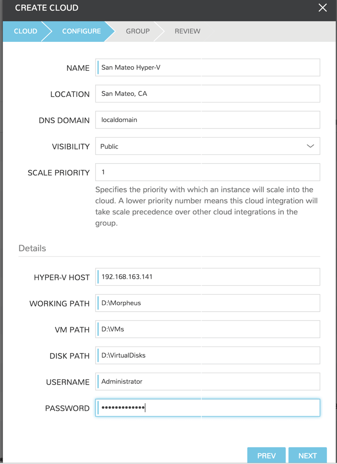Select the CONFIGURE wizard step

pyautogui.click(x=81, y=31)
